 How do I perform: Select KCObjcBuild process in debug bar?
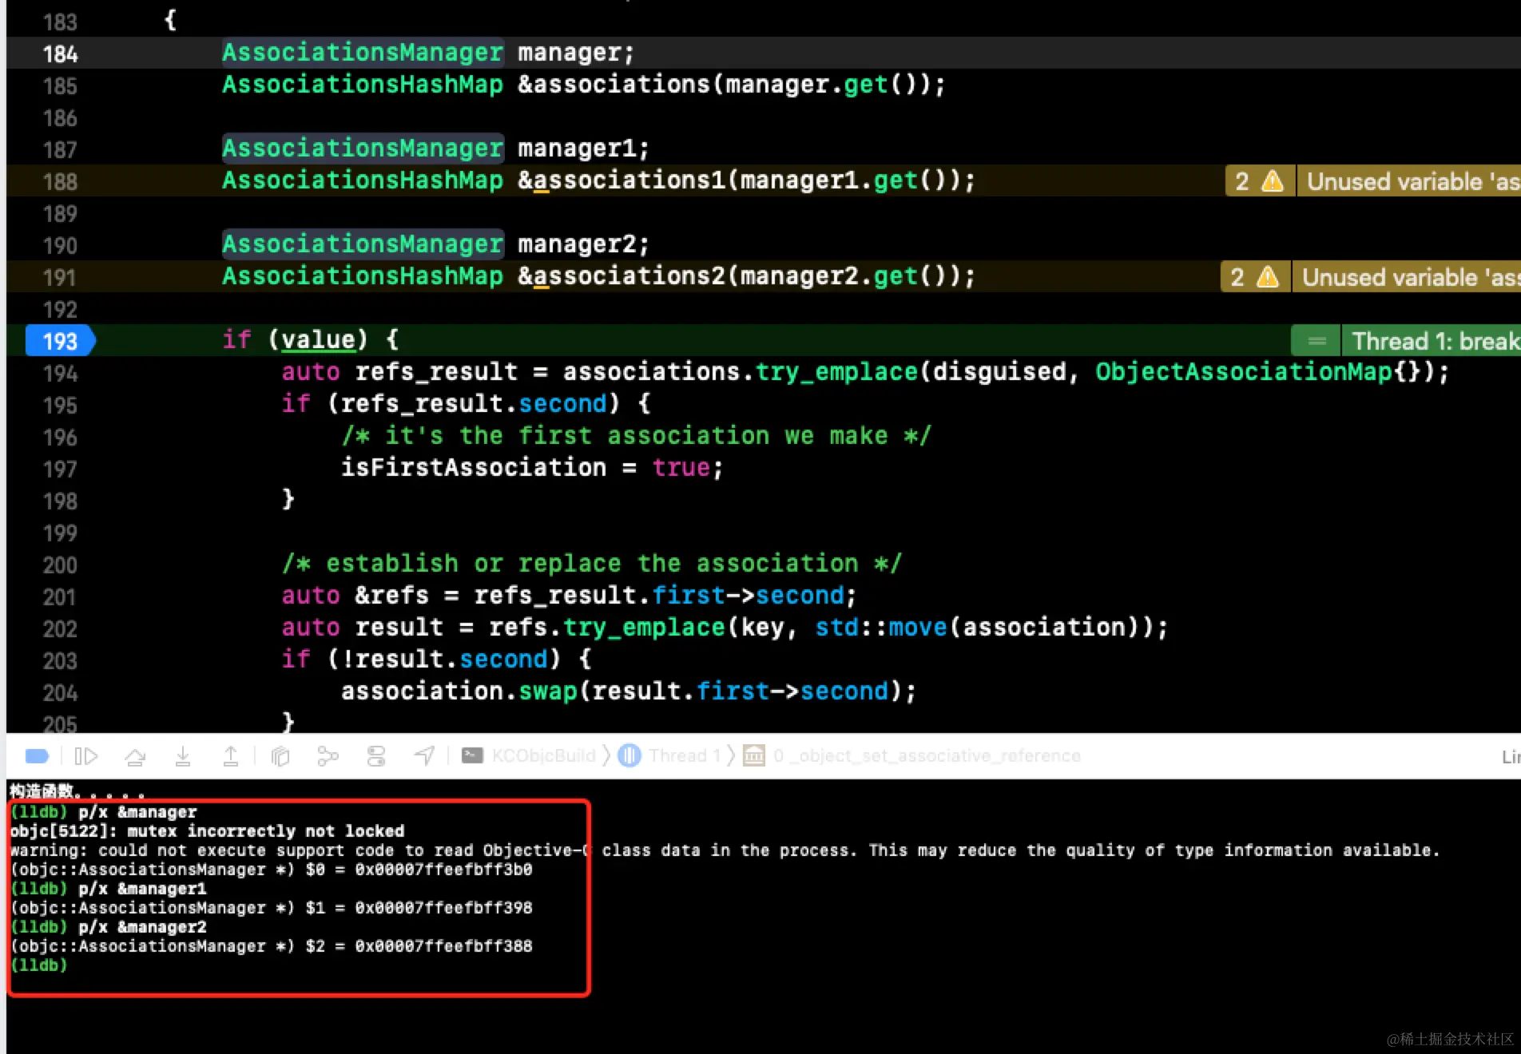530,755
